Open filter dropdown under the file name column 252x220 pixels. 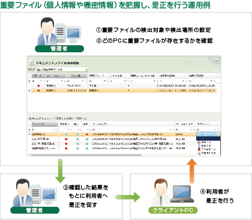(53, 130)
